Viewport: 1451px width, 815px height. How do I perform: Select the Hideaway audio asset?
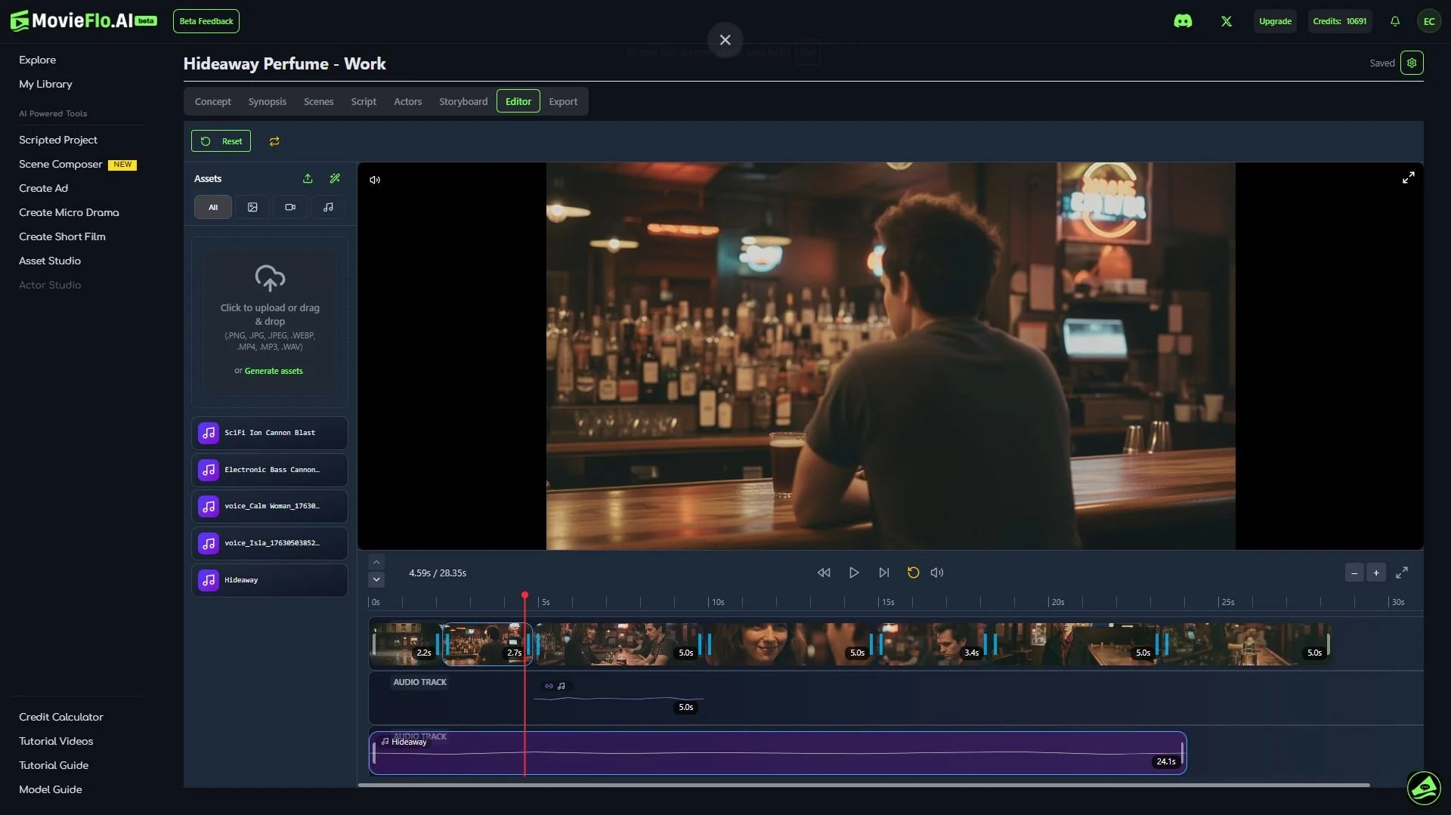(269, 579)
